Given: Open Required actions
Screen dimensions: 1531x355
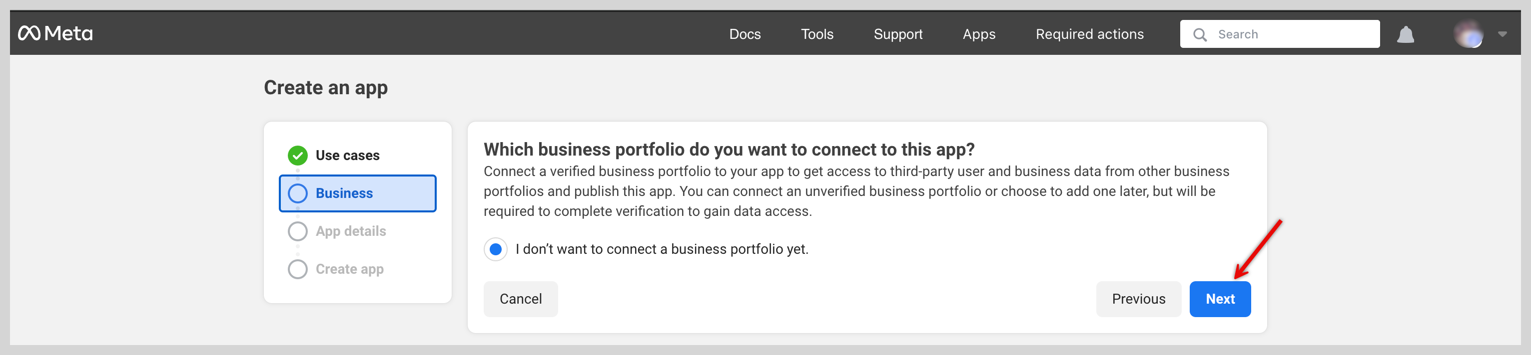Looking at the screenshot, I should coord(1089,34).
